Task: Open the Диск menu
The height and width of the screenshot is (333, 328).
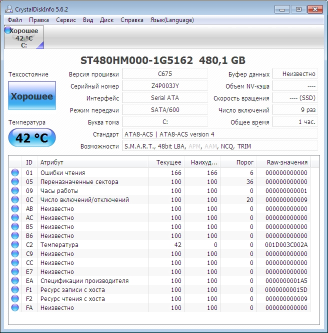Action: [106, 20]
